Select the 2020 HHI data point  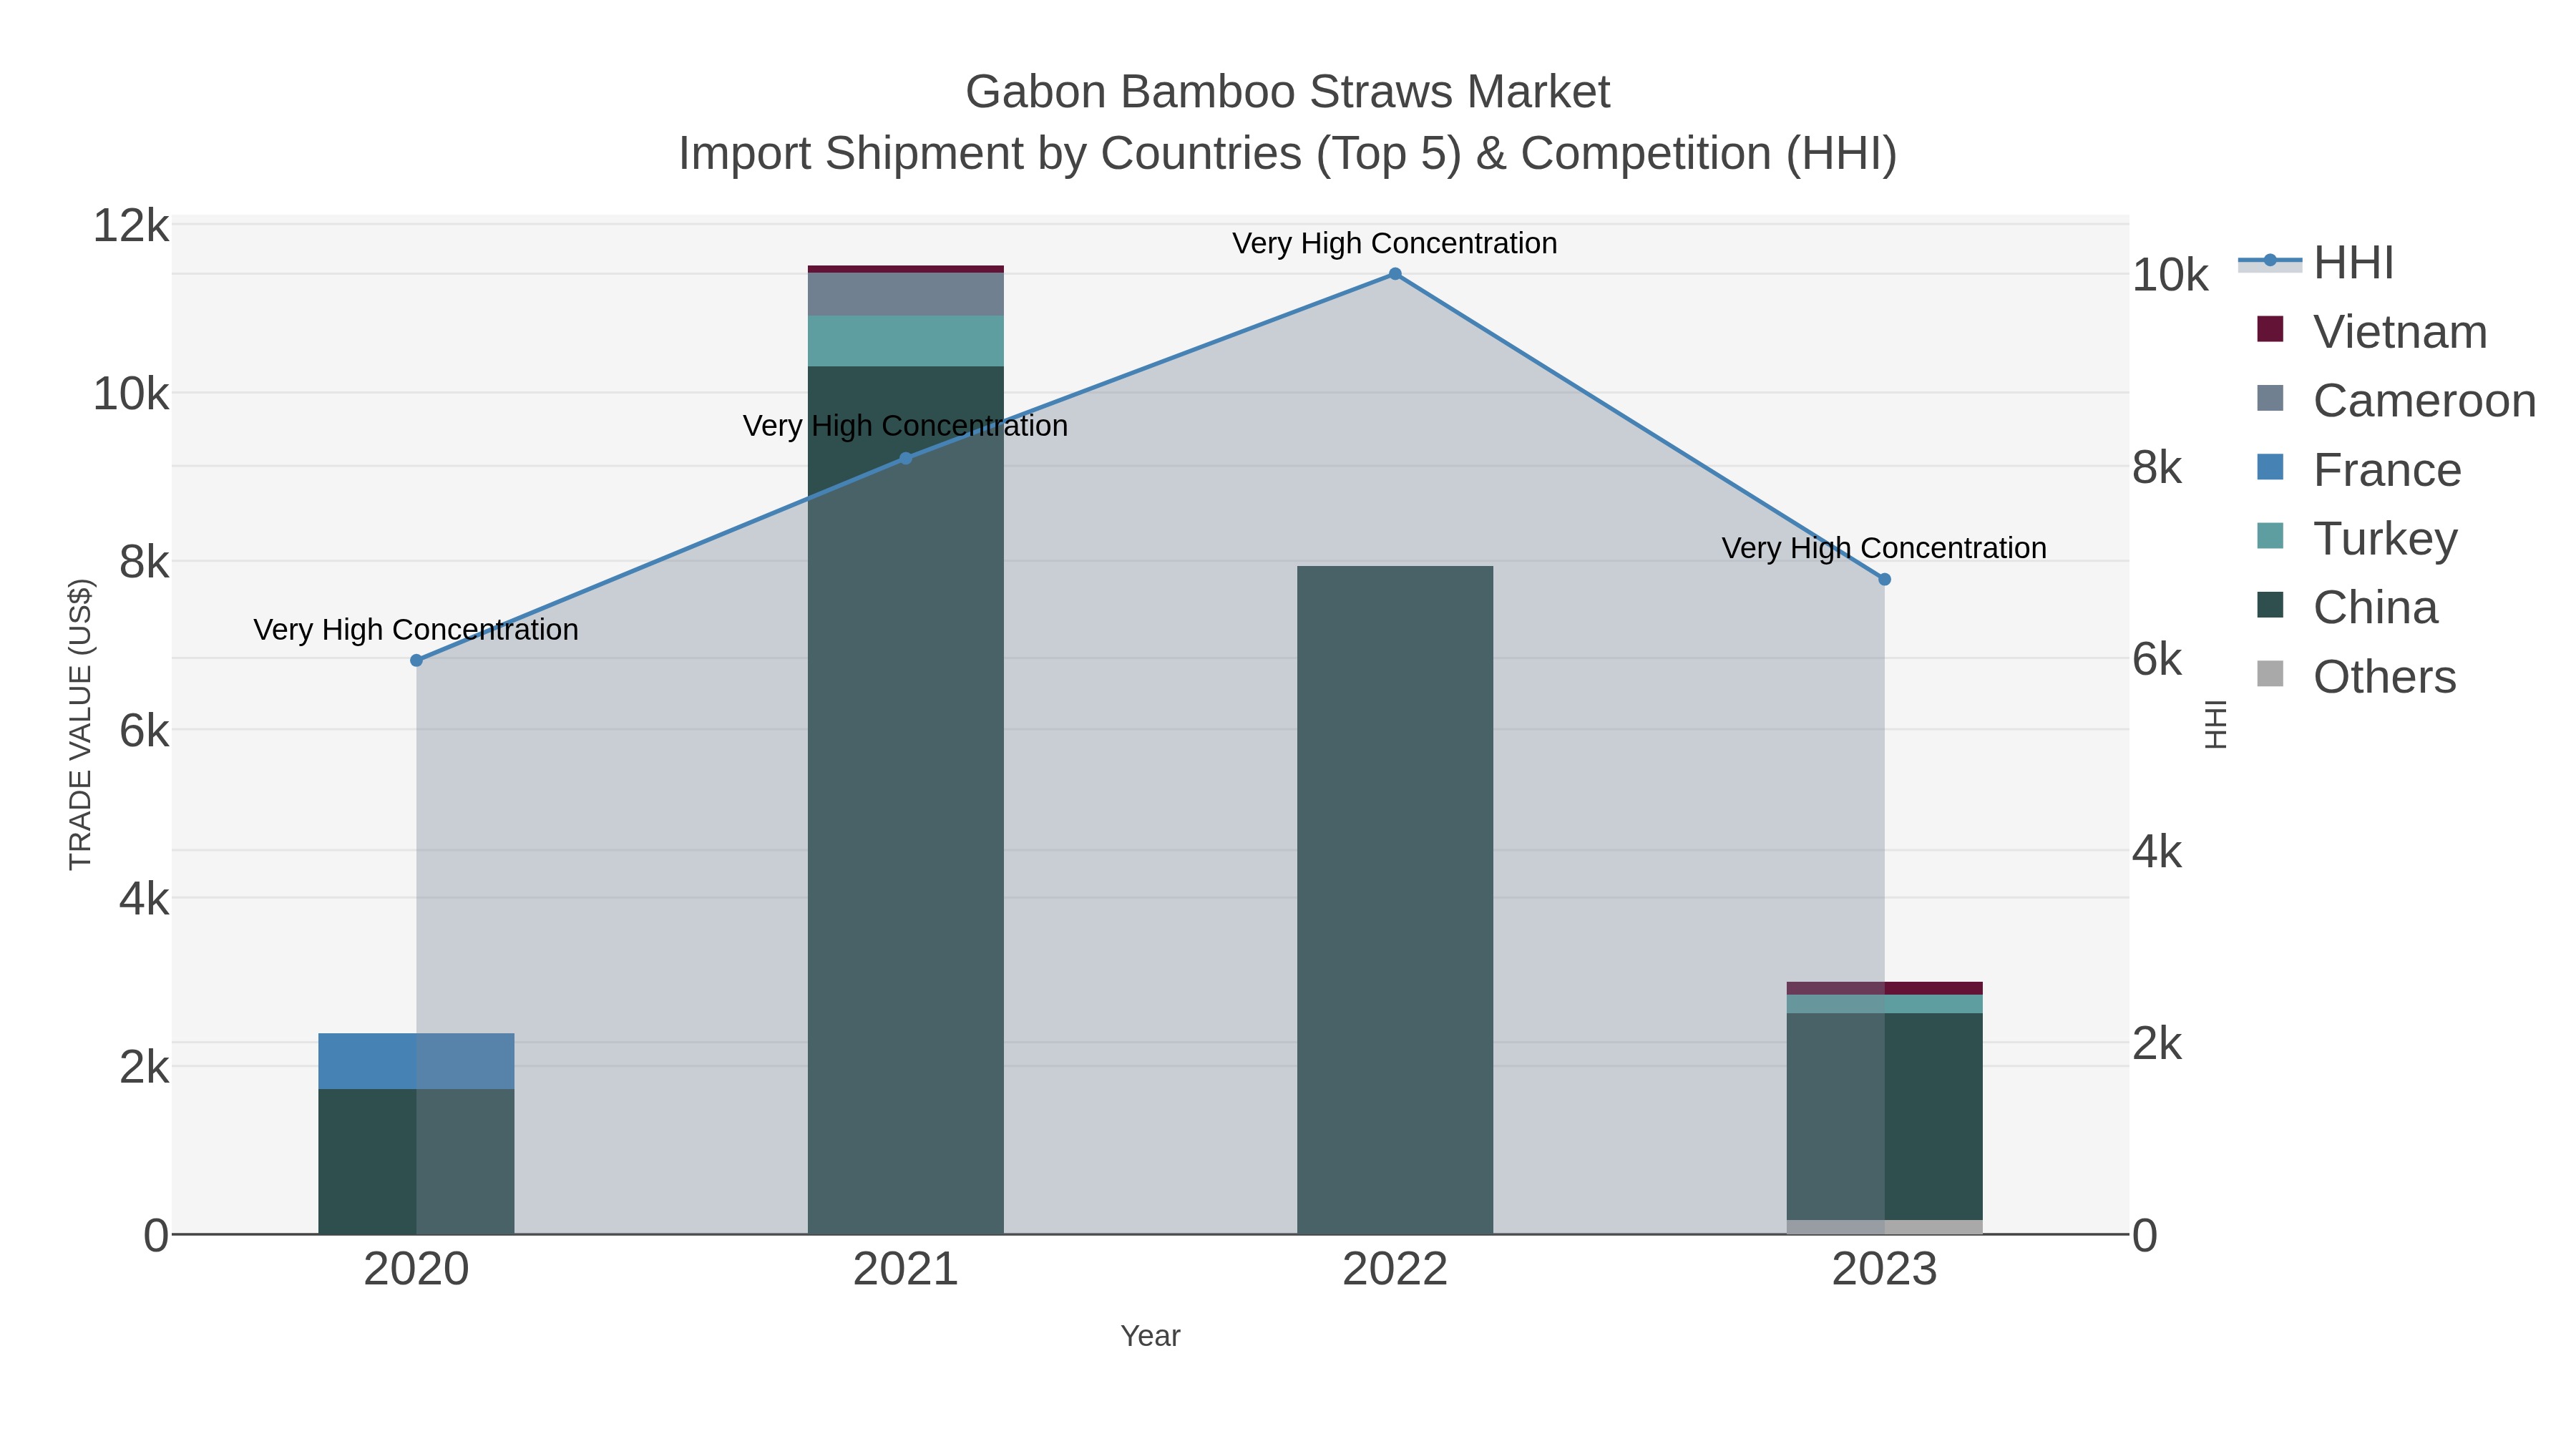(416, 660)
